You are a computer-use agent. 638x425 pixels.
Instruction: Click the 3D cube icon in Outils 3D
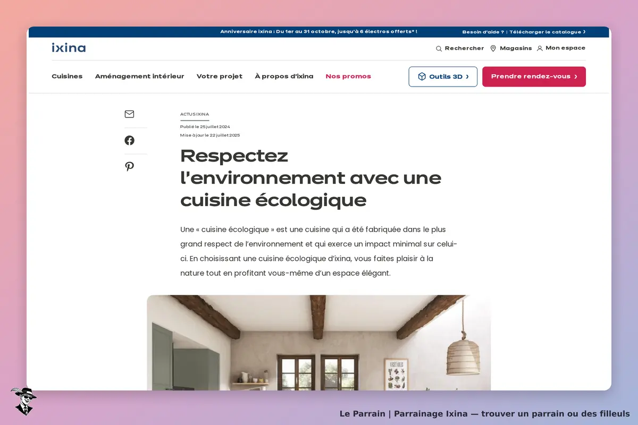click(422, 76)
